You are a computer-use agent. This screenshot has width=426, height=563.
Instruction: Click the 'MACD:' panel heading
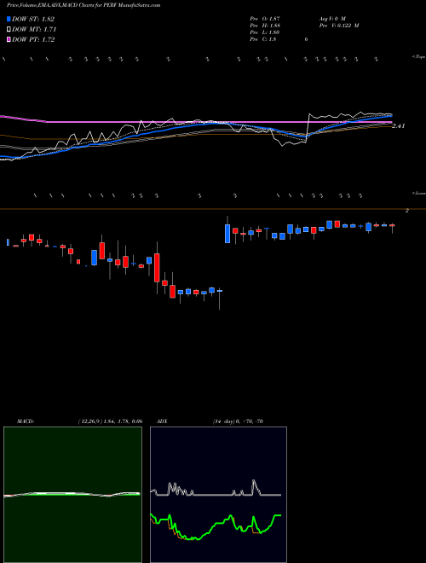click(x=26, y=421)
